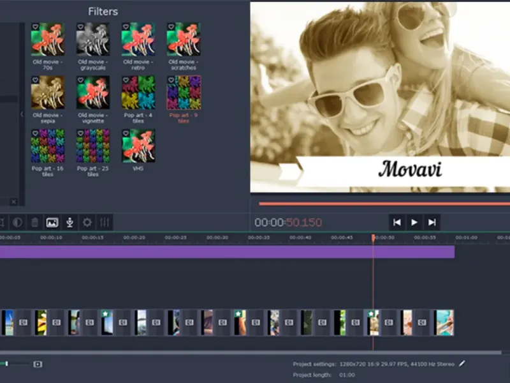Open clip properties with the picture icon
Viewport: 510px width, 383px height.
[52, 222]
